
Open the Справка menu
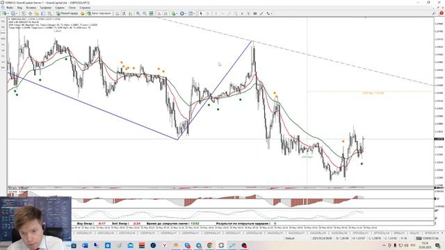click(x=85, y=8)
